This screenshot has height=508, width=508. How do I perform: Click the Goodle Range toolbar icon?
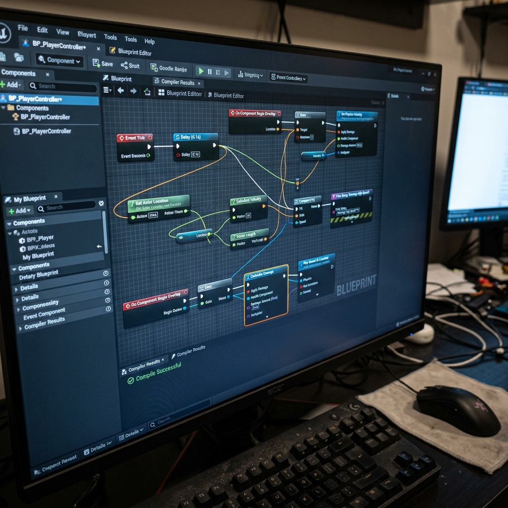(154, 67)
